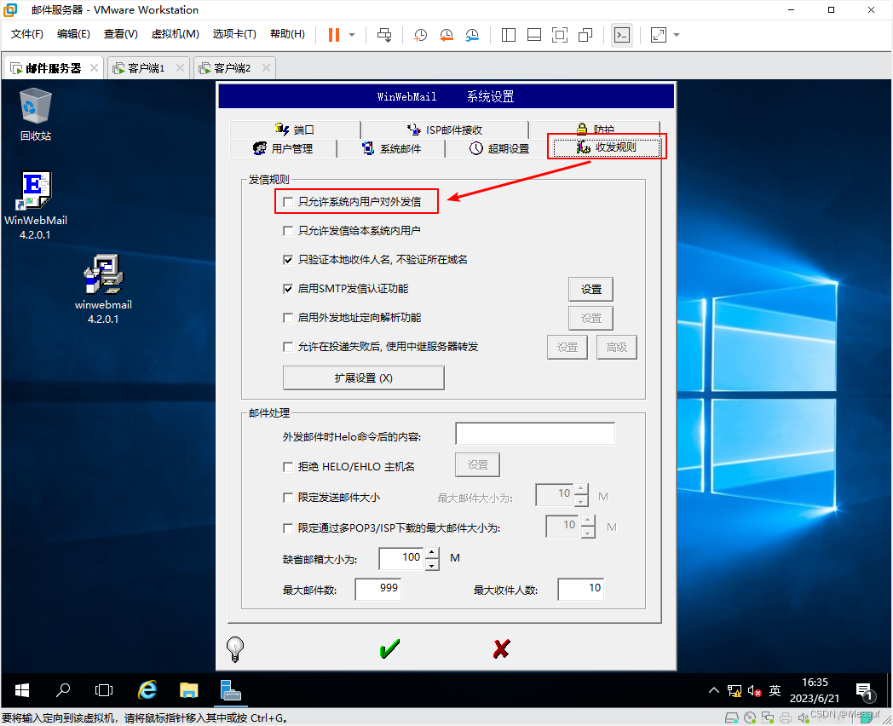The width and height of the screenshot is (893, 726).
Task: Click the Unity mode icon
Action: 585,35
